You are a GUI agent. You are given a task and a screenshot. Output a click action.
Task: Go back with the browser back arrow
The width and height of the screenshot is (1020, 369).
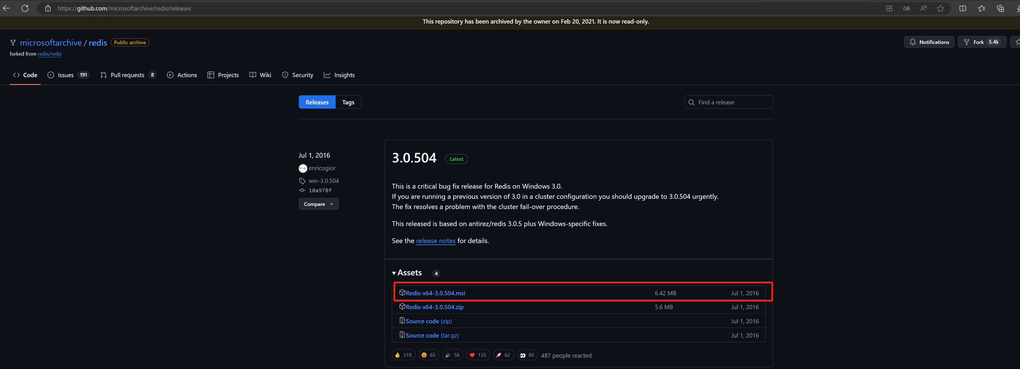pos(6,8)
